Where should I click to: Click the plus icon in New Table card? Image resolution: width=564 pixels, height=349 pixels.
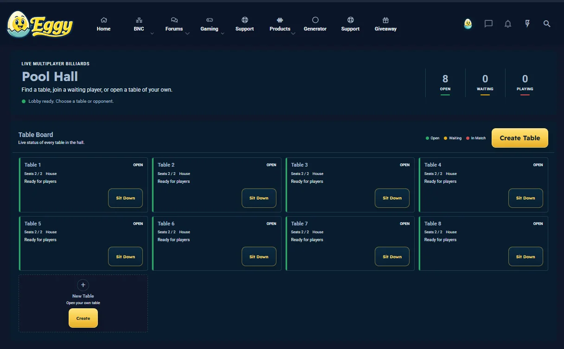pos(83,285)
